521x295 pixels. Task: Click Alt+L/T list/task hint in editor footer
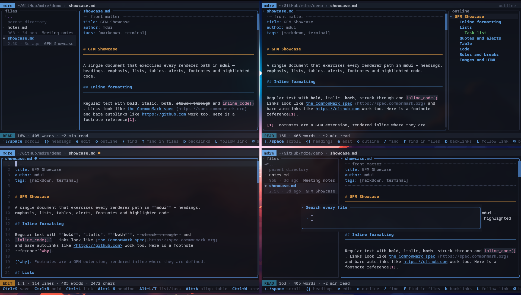pyautogui.click(x=160, y=289)
